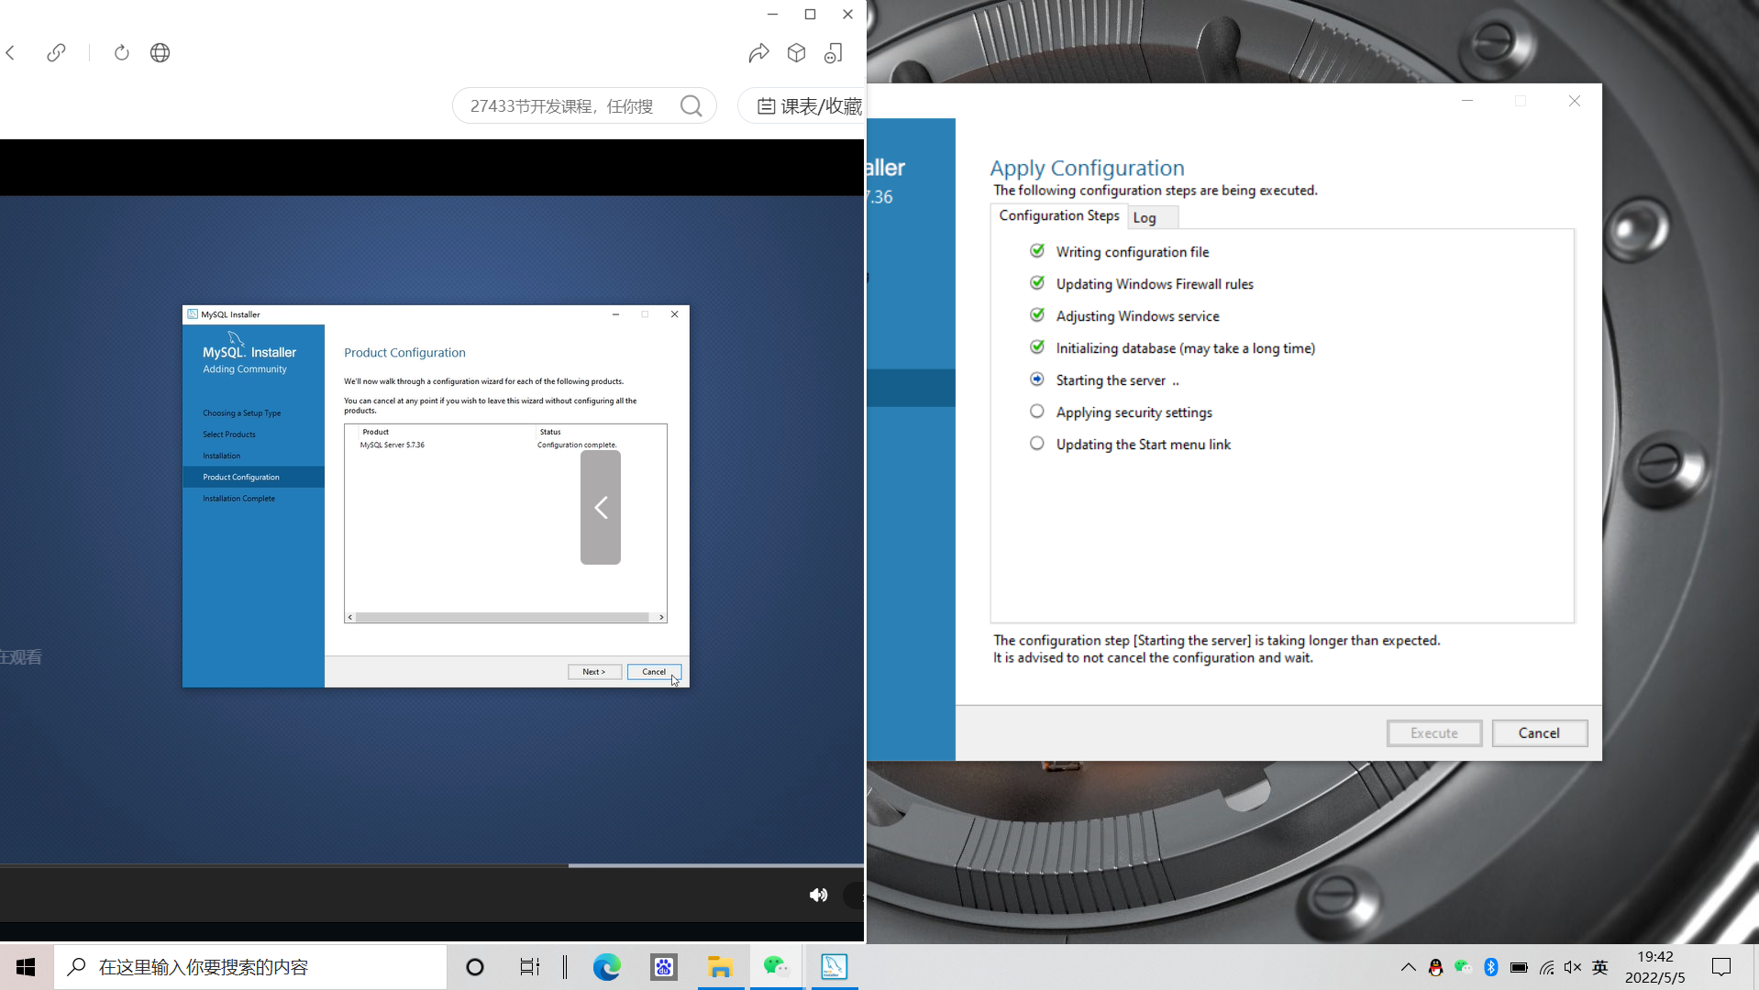
Task: Click the 'Starting the server' progress indicator
Action: (x=1036, y=379)
